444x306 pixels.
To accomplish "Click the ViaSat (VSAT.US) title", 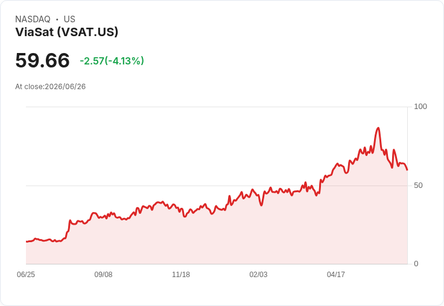I will click(66, 32).
